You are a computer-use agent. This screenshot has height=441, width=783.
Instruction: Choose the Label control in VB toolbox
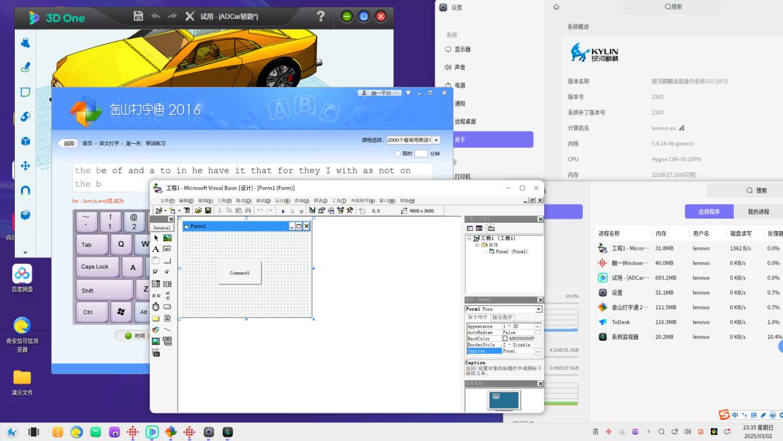156,249
